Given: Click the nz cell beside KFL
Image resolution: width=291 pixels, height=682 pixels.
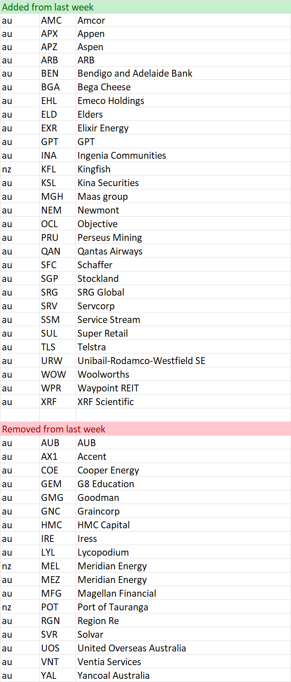Looking at the screenshot, I should (x=20, y=169).
